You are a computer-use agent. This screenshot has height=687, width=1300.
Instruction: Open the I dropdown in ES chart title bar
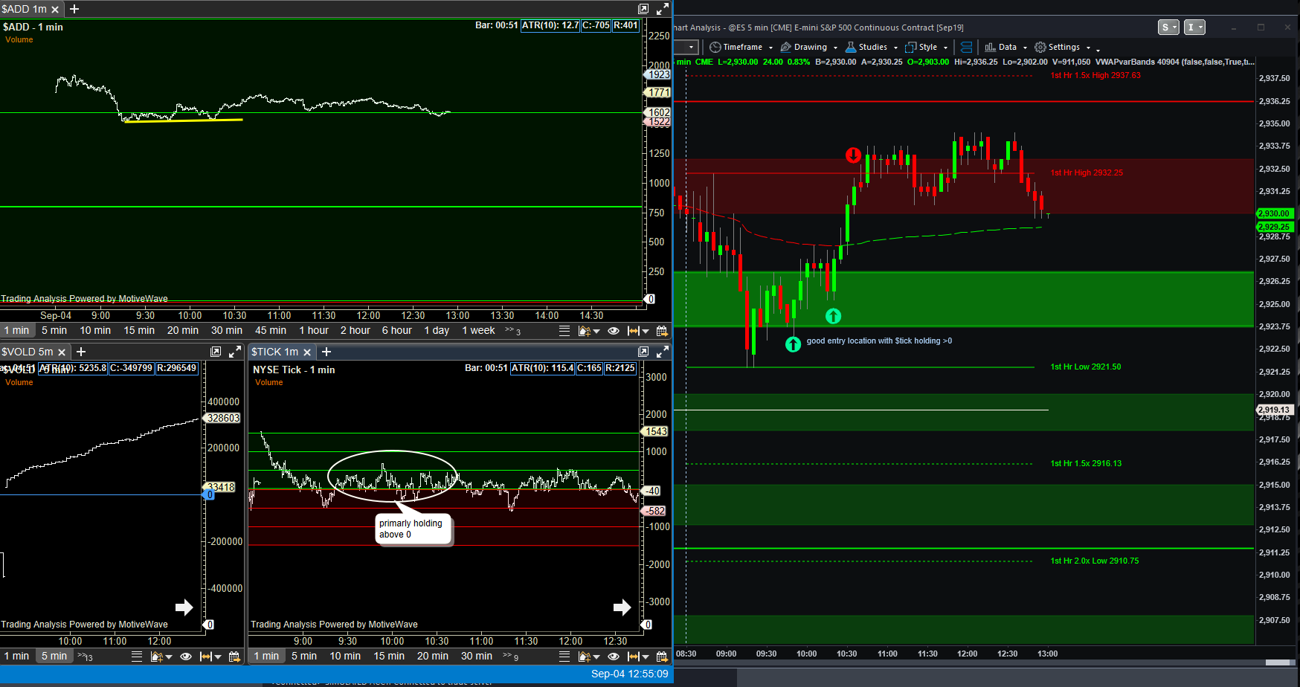[1194, 28]
